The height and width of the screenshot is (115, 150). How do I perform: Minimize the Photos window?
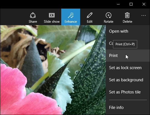click(118, 4)
